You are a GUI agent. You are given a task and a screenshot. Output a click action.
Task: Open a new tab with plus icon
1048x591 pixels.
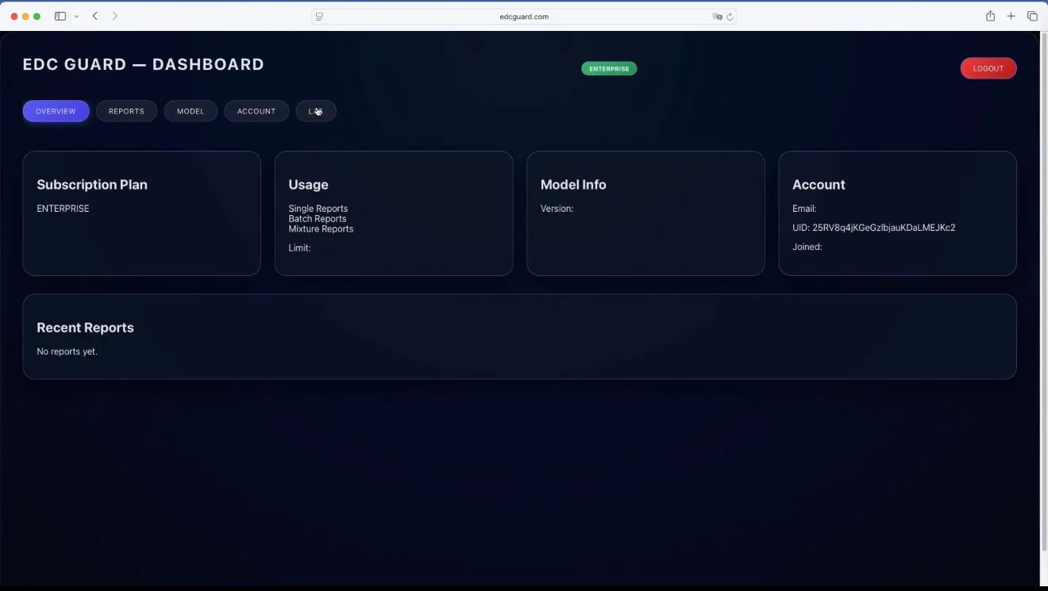click(1011, 16)
